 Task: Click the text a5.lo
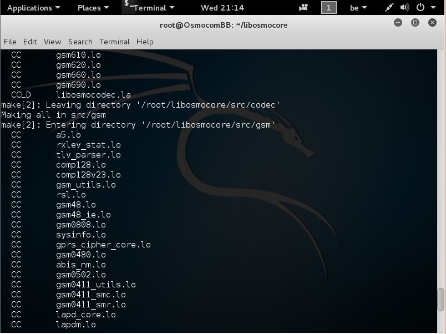pyautogui.click(x=68, y=135)
